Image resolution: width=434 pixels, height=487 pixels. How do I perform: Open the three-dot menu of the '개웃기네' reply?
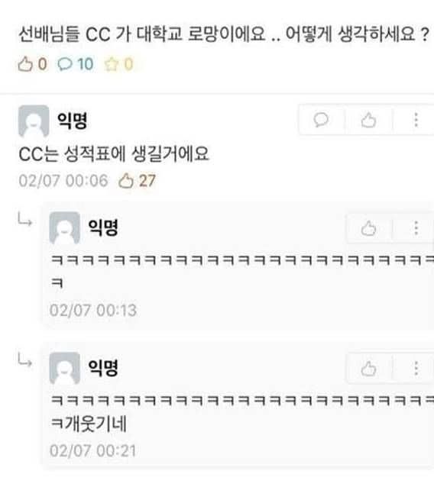coord(416,369)
